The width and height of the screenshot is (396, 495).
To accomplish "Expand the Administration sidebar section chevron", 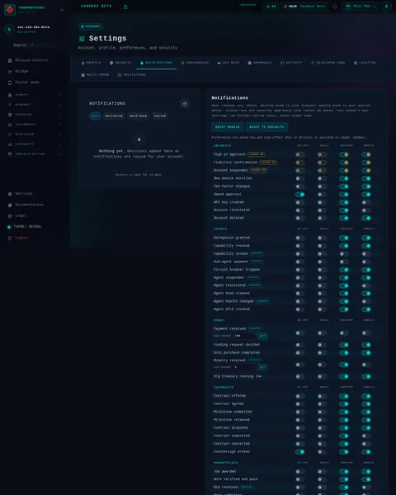I will click(60, 154).
